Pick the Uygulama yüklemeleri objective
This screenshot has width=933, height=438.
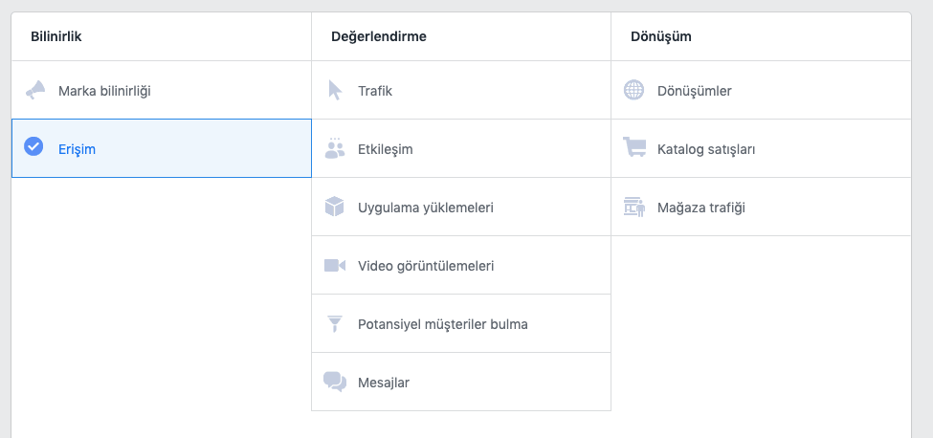point(461,207)
